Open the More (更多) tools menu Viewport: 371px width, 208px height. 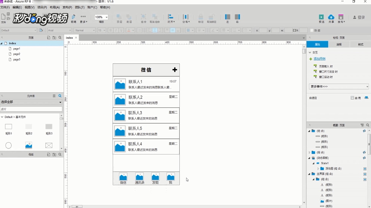point(83,18)
